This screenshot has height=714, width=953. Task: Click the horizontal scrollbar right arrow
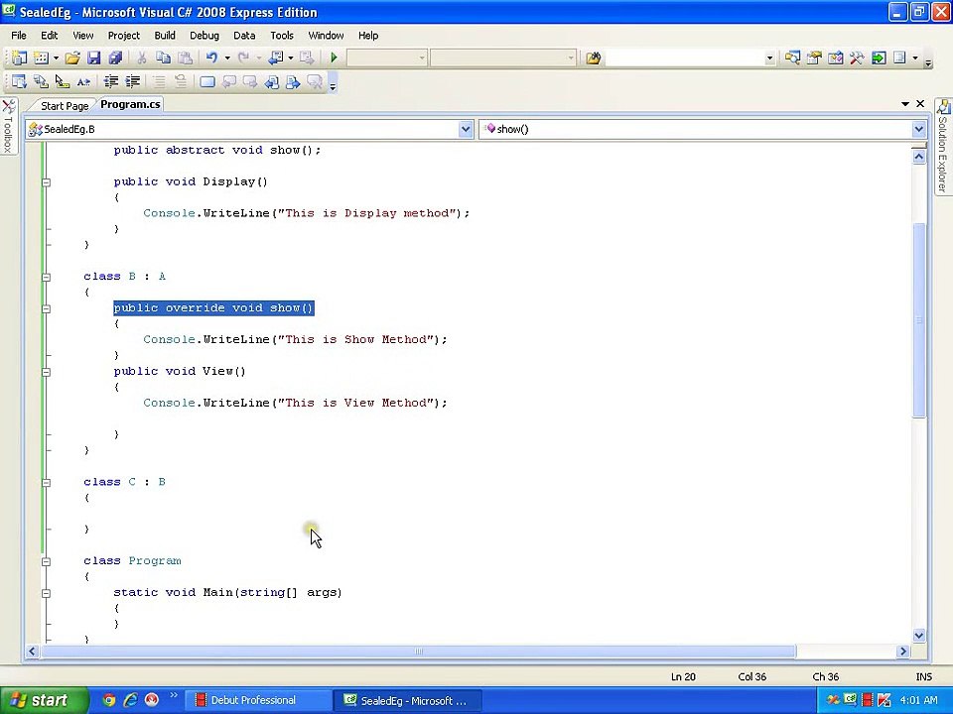(903, 652)
